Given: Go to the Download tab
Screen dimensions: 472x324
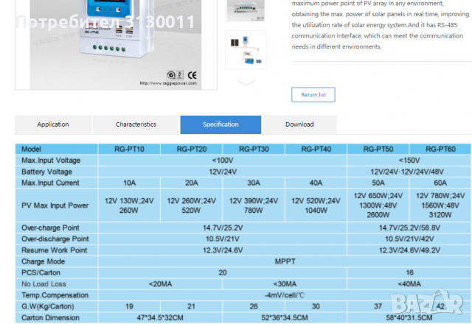Looking at the screenshot, I should [x=299, y=124].
